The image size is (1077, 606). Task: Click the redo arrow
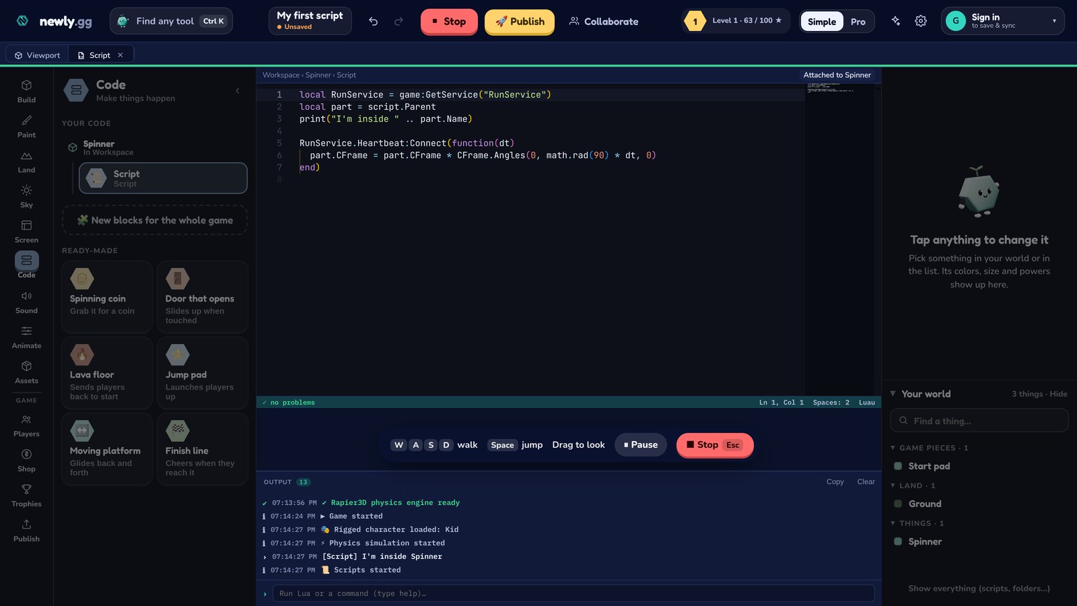click(398, 22)
